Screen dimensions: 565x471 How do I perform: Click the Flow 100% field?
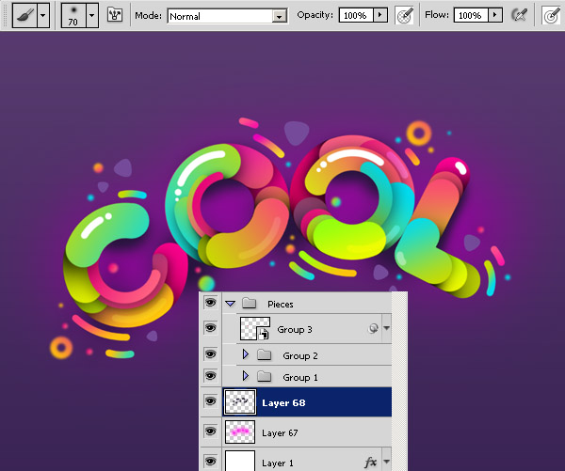(471, 15)
